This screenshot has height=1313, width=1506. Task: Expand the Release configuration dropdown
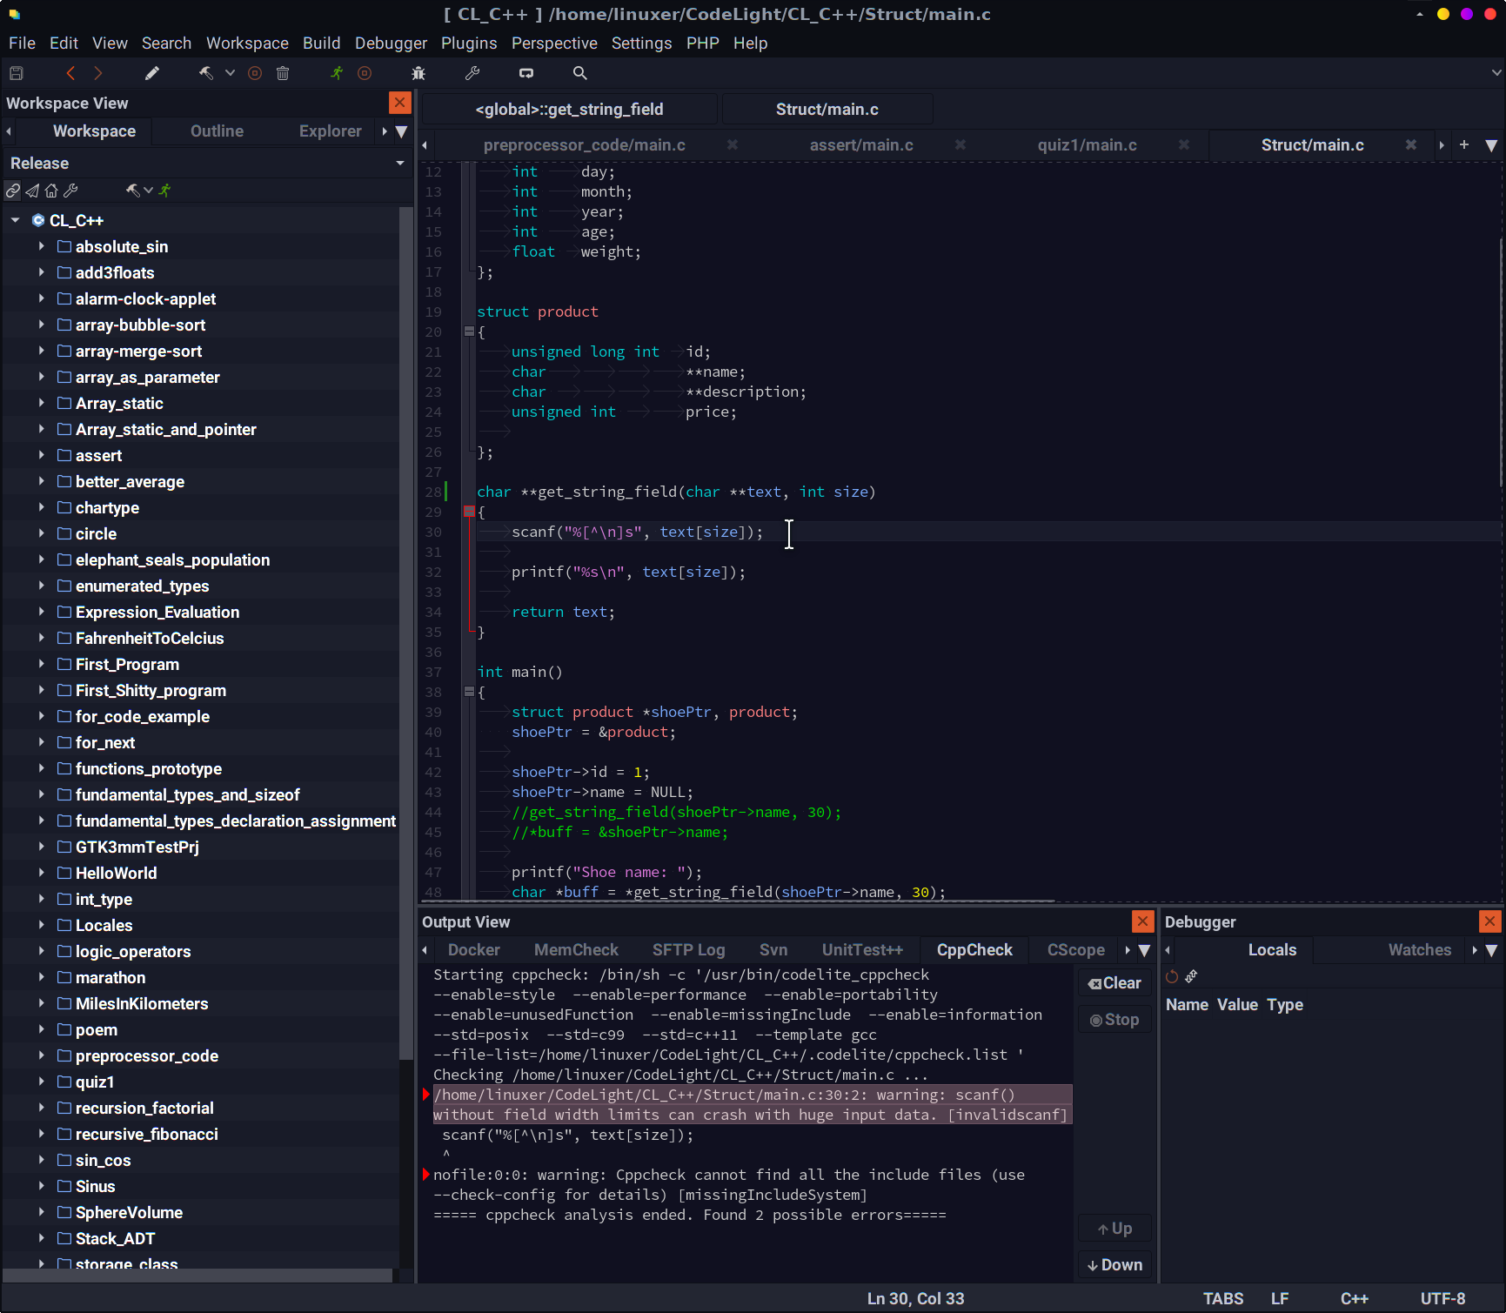click(x=399, y=163)
